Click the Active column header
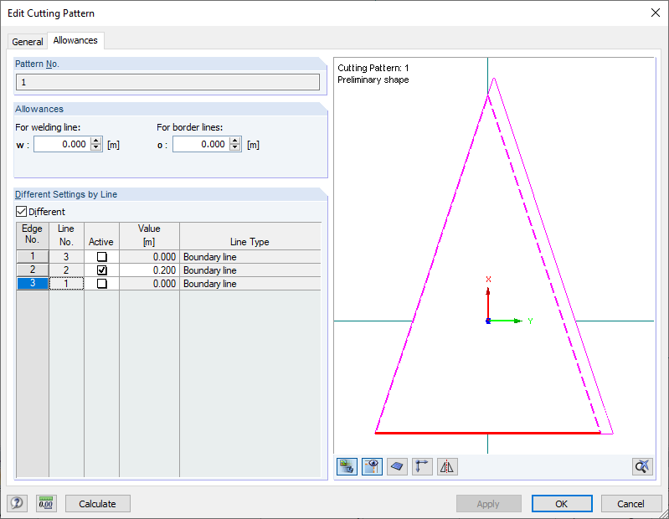 pyautogui.click(x=101, y=236)
